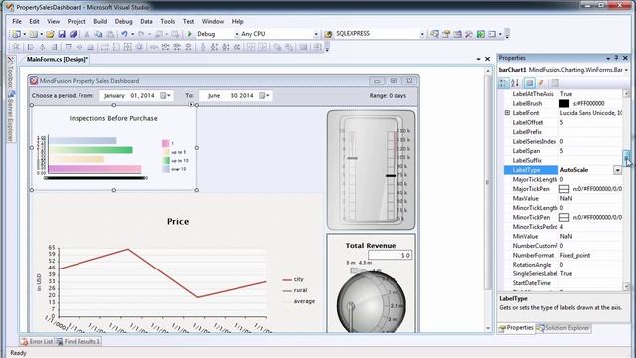Viewport: 636px width, 358px height.
Task: Click the Make Same Size icon
Action: point(128,47)
